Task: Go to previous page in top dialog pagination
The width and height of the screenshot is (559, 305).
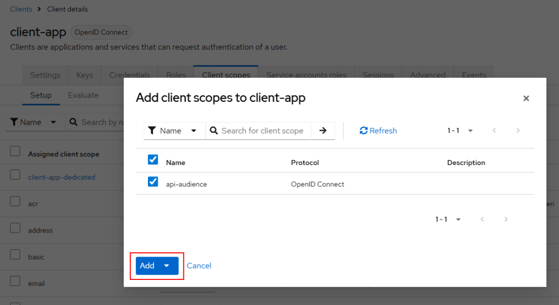Action: (x=494, y=131)
